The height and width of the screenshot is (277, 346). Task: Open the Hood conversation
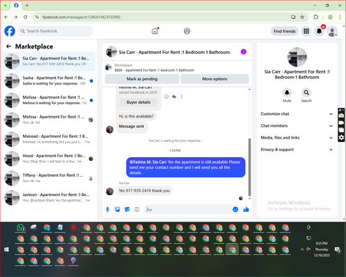(48, 159)
